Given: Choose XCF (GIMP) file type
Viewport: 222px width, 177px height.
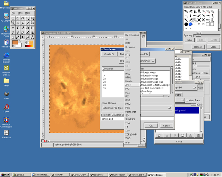Looking at the screenshot, I should click(132, 134).
